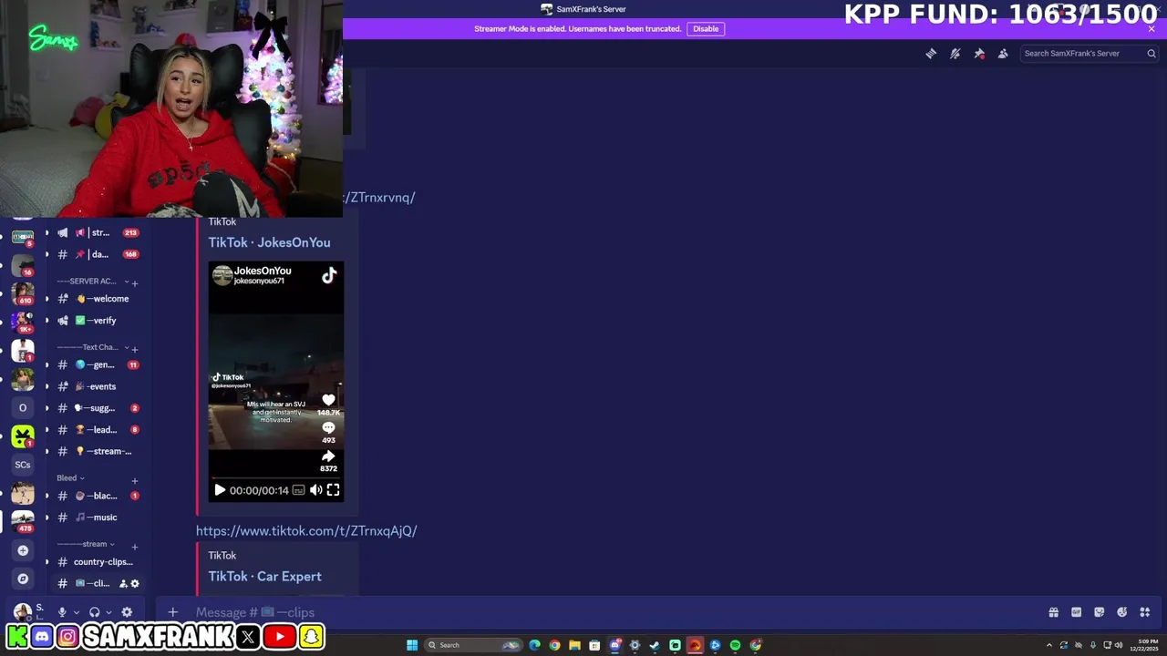Create channel in Bleed category
The image size is (1167, 656).
point(135,480)
